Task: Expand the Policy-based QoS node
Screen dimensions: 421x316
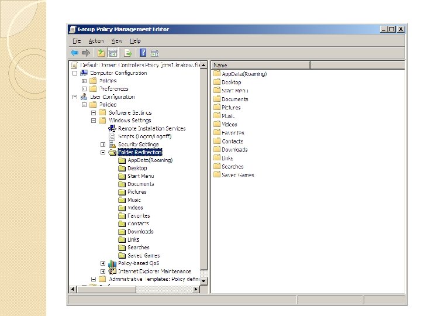Action: tap(103, 263)
